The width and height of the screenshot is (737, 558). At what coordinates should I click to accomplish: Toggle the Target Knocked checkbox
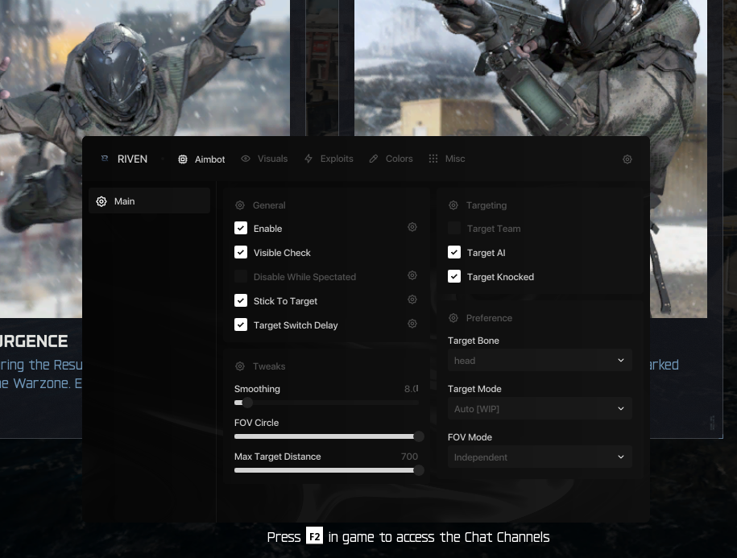click(454, 277)
